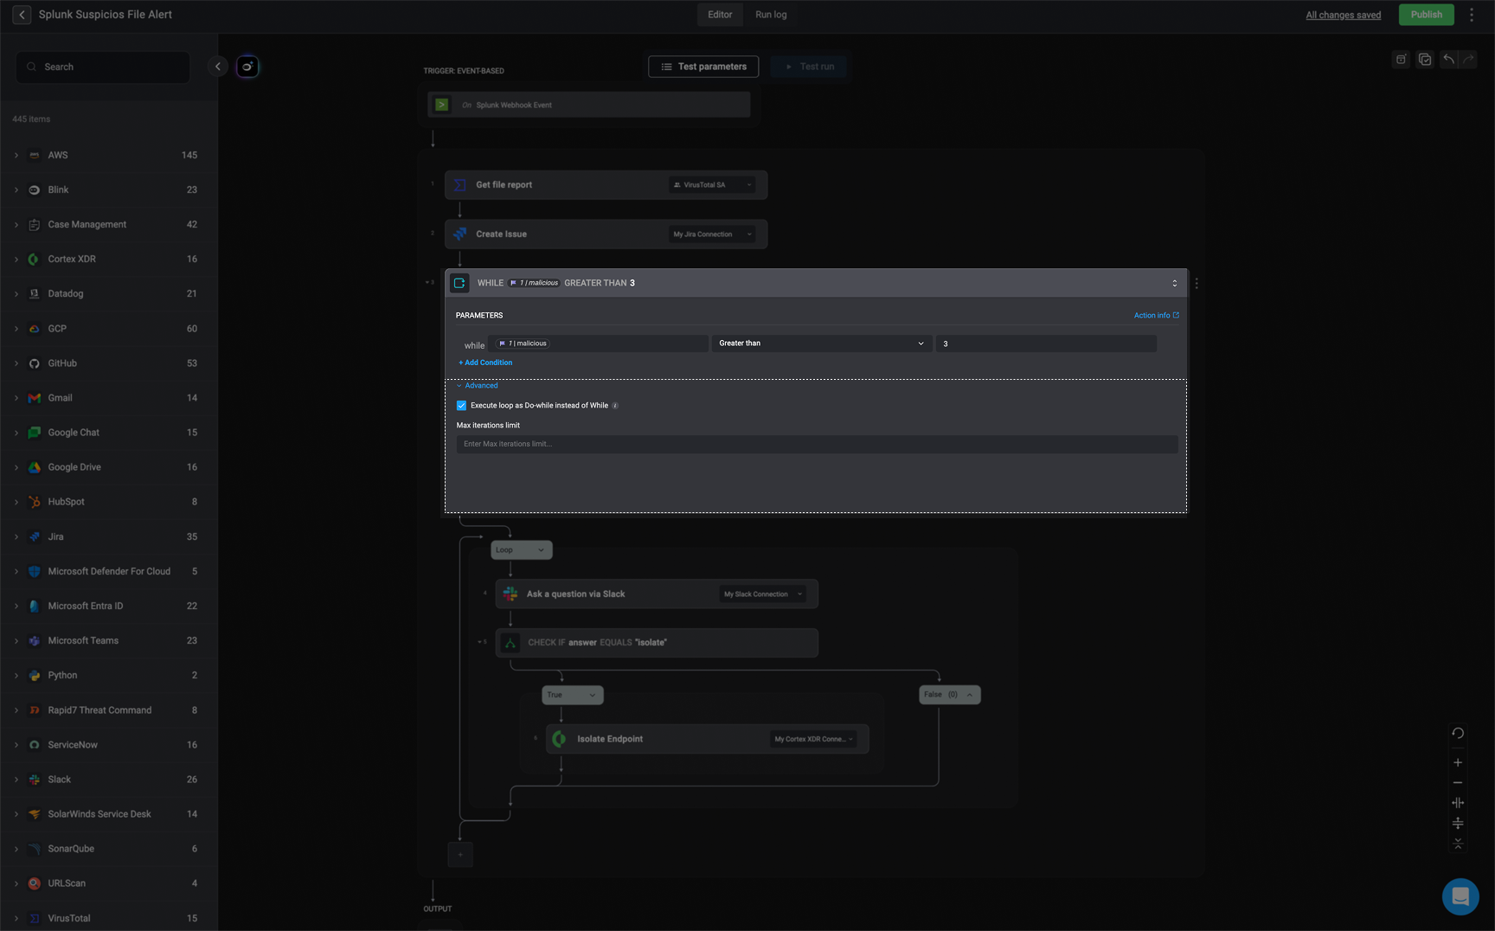Expand the Slack category in sidebar
This screenshot has height=931, width=1495.
16,780
